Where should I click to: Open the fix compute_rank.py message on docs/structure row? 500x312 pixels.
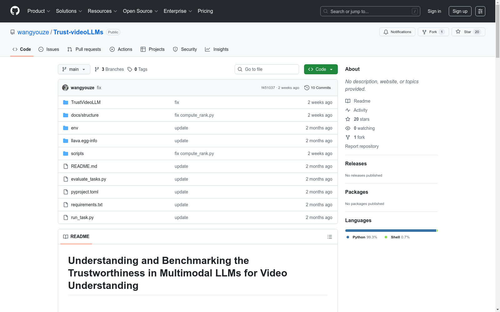coord(194,115)
